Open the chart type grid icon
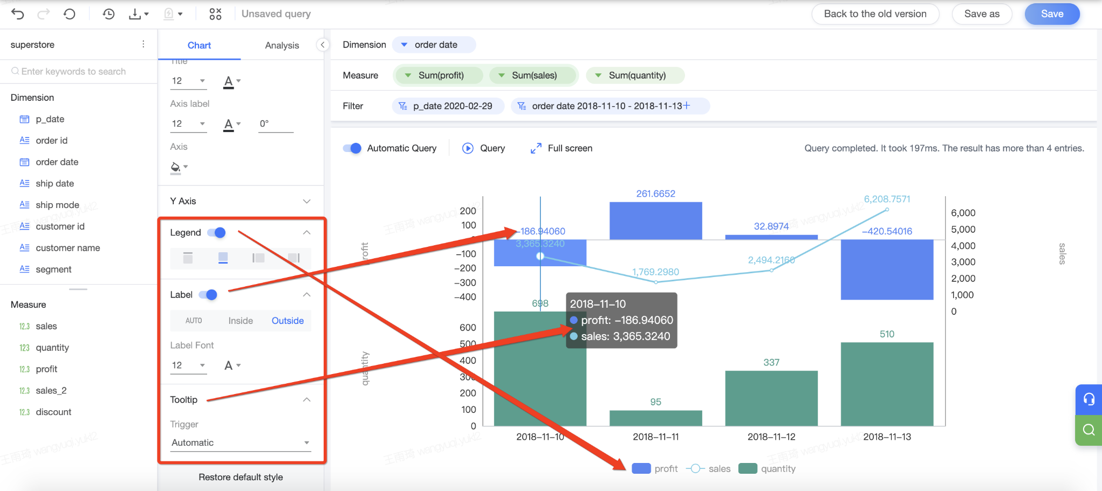 tap(215, 14)
